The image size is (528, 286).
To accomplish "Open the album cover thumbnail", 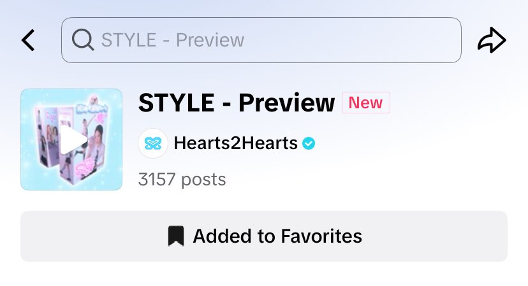I will [71, 139].
